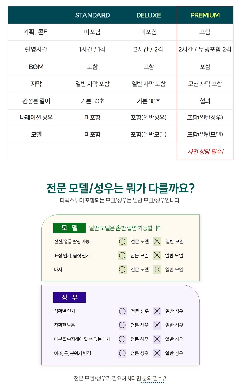Click the circle icon for 전신/얼굴 촬영 가능

122,242
